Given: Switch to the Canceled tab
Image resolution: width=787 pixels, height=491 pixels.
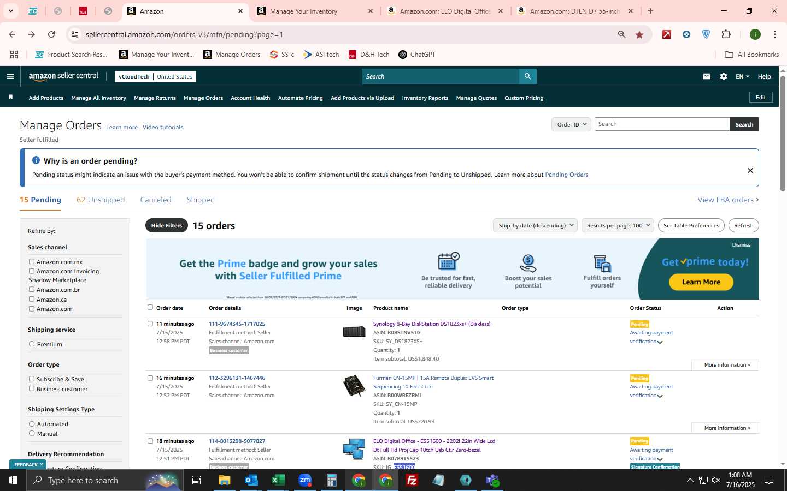Looking at the screenshot, I should 156,200.
